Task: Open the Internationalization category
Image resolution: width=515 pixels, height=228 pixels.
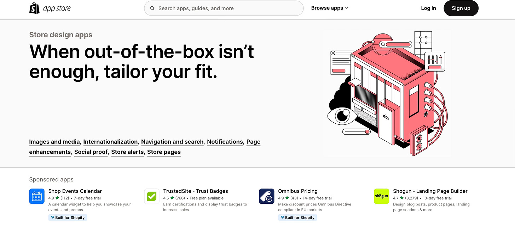Action: click(110, 142)
